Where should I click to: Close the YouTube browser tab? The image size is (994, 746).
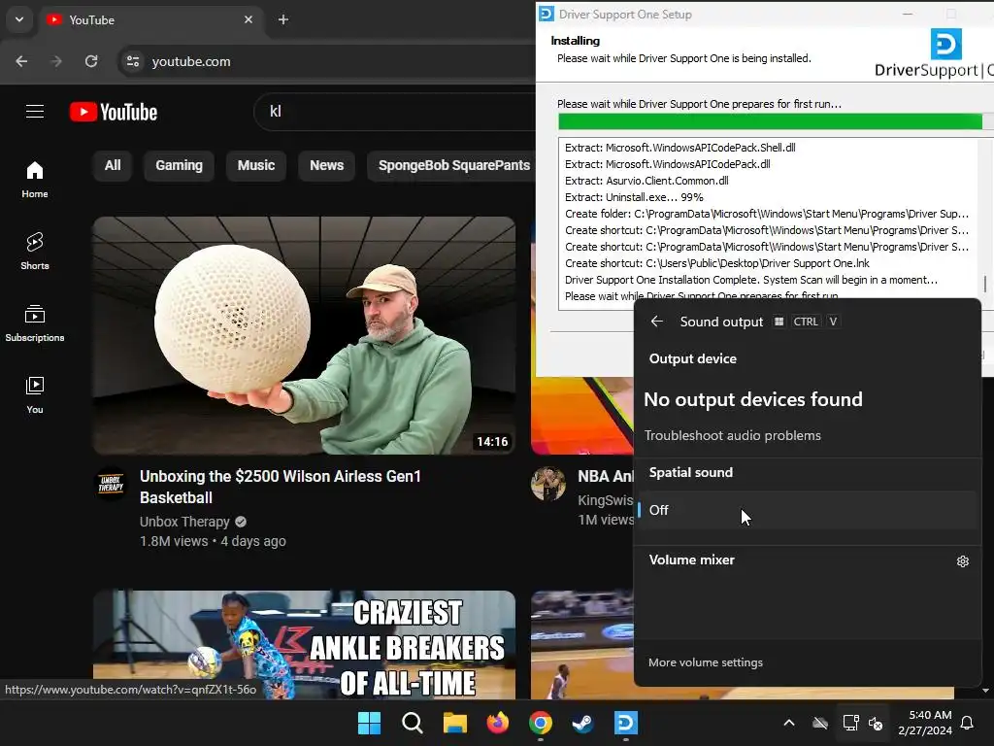coord(248,19)
